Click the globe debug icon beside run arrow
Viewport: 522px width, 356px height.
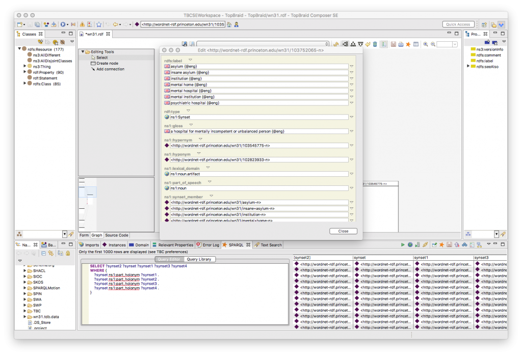pos(410,245)
